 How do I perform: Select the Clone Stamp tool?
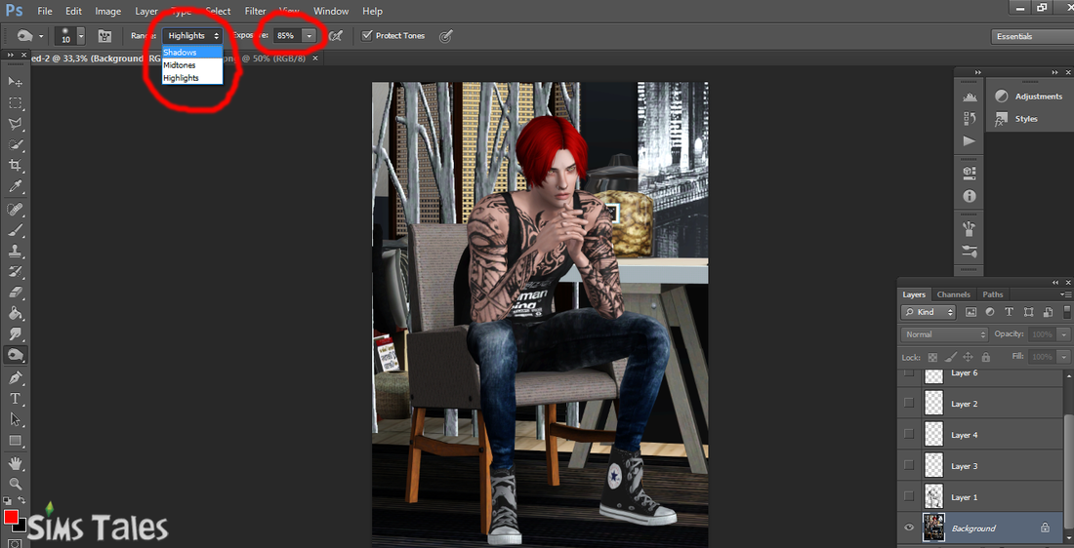(x=15, y=251)
